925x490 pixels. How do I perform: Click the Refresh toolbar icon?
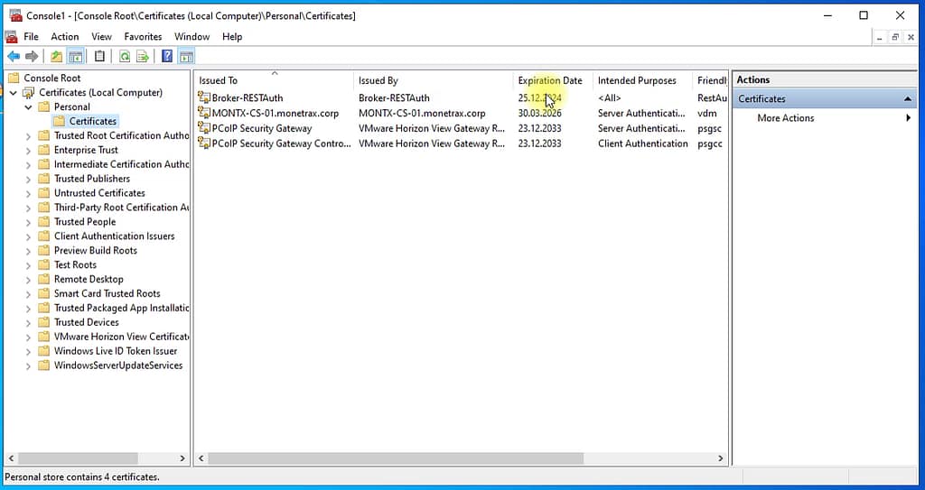tap(124, 57)
